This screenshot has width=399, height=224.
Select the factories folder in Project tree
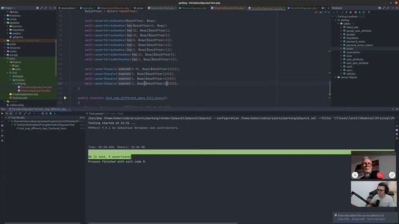17,26
